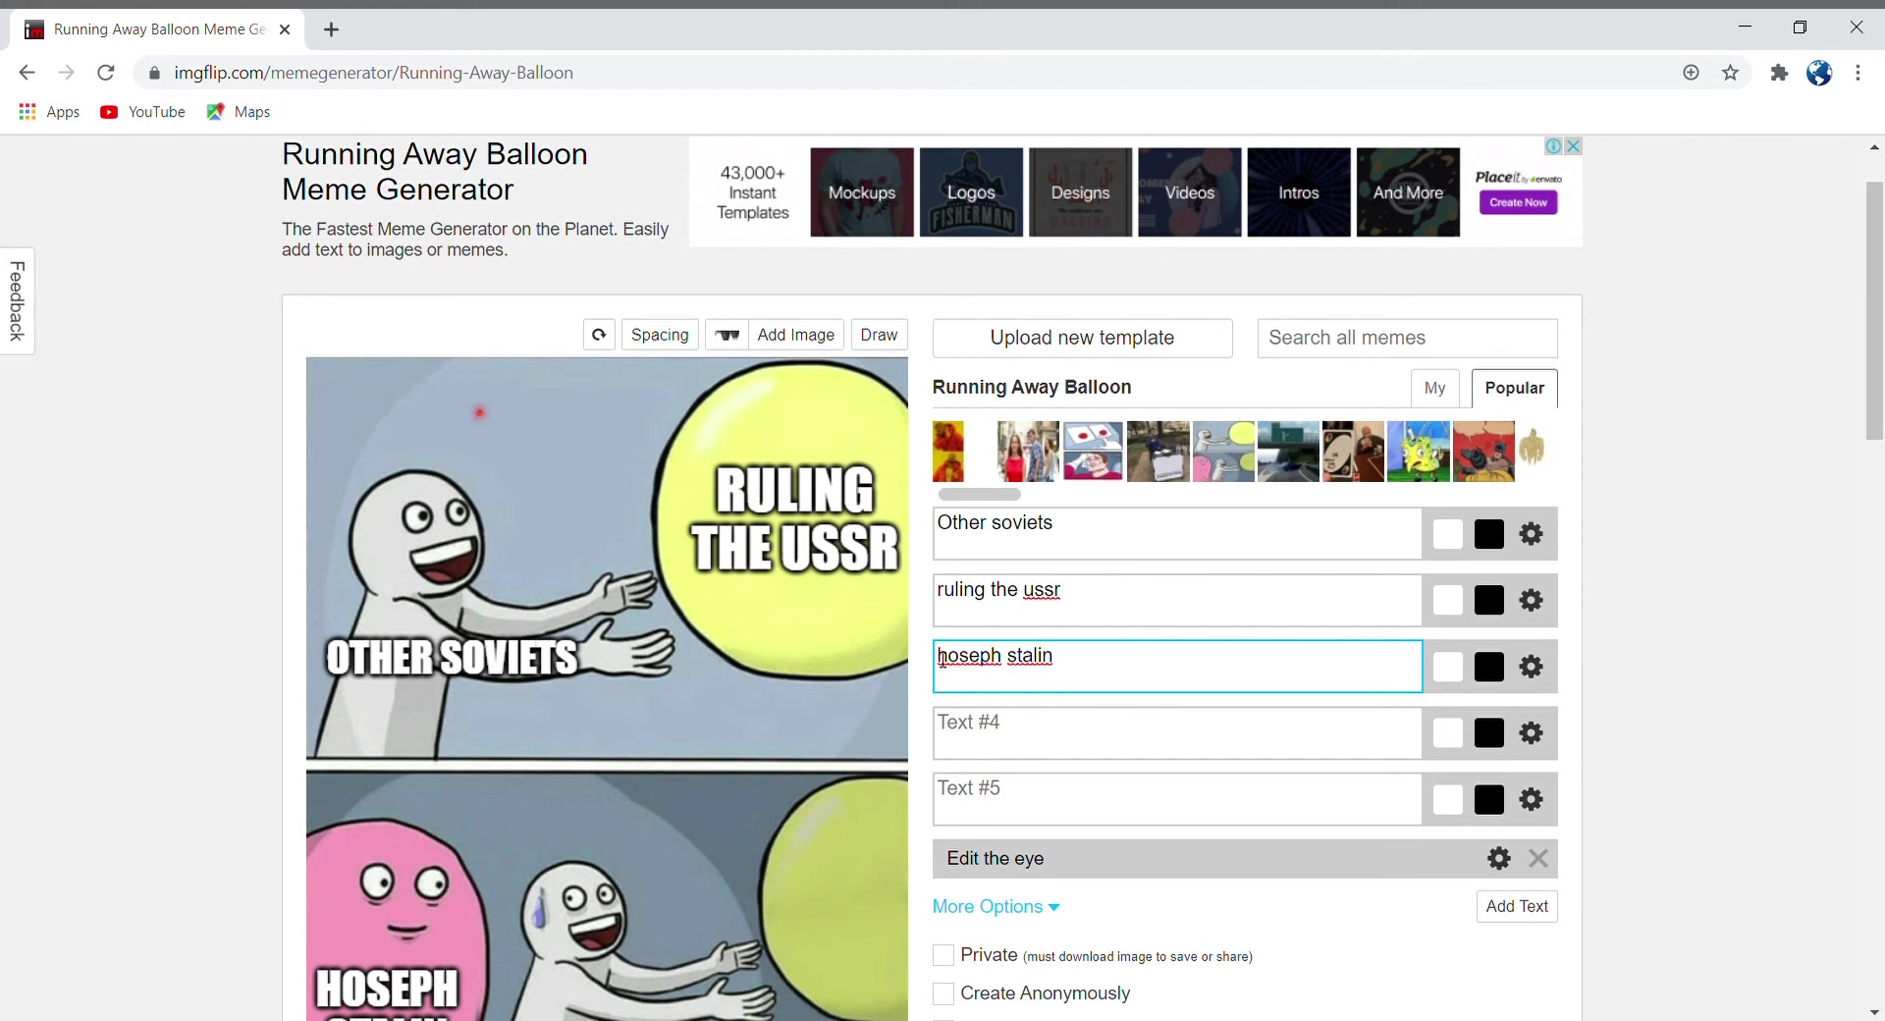Click the install app plus icon in address bar

pos(1691,73)
